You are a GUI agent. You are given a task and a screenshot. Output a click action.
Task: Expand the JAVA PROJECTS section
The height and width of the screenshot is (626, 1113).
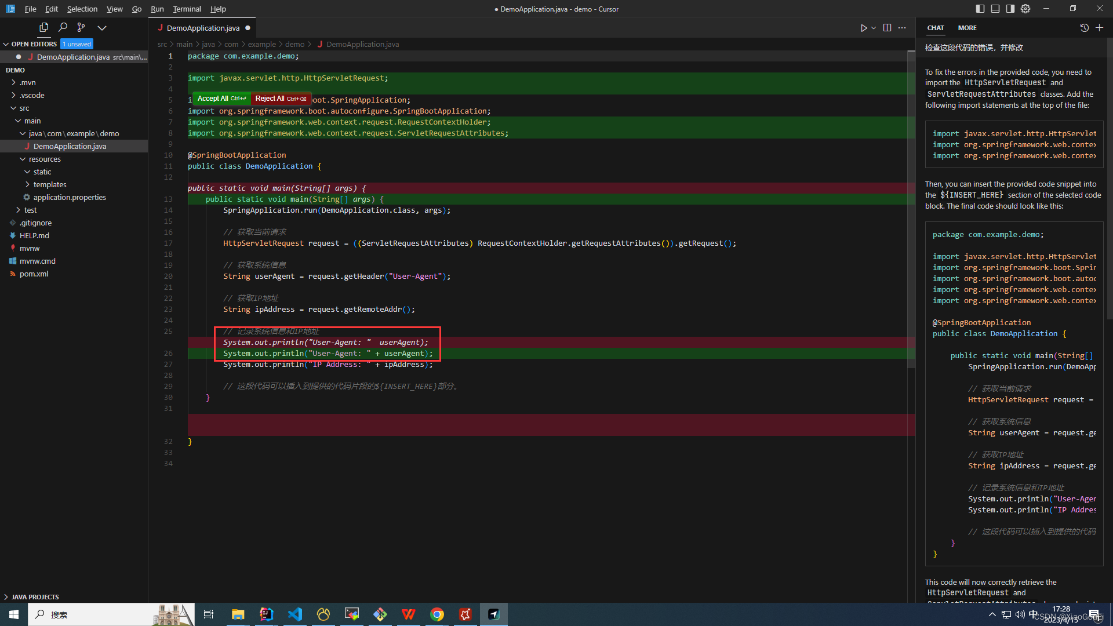(x=35, y=596)
